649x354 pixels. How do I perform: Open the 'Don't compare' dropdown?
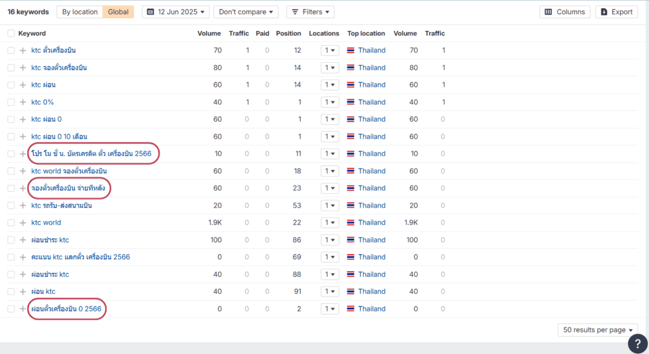(246, 12)
